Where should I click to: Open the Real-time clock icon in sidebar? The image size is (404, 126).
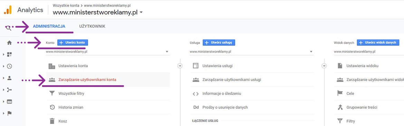tap(9, 66)
